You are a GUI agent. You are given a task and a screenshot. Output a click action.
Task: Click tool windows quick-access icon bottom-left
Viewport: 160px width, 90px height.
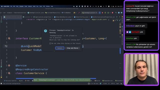pos(1,83)
